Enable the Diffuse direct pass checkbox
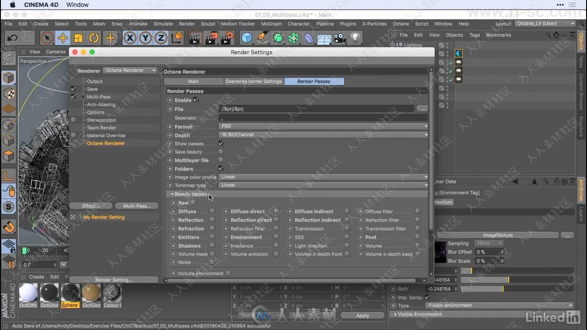Viewport: 587px width, 330px height. pos(277,211)
